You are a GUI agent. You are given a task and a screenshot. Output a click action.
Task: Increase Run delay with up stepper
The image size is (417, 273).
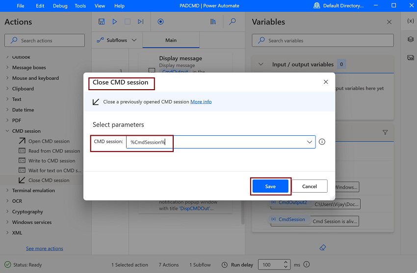pos(286,262)
